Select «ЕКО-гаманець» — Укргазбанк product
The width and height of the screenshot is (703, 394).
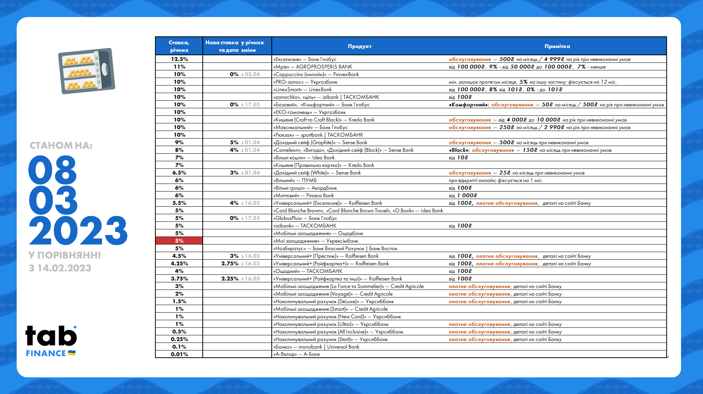[x=309, y=112]
